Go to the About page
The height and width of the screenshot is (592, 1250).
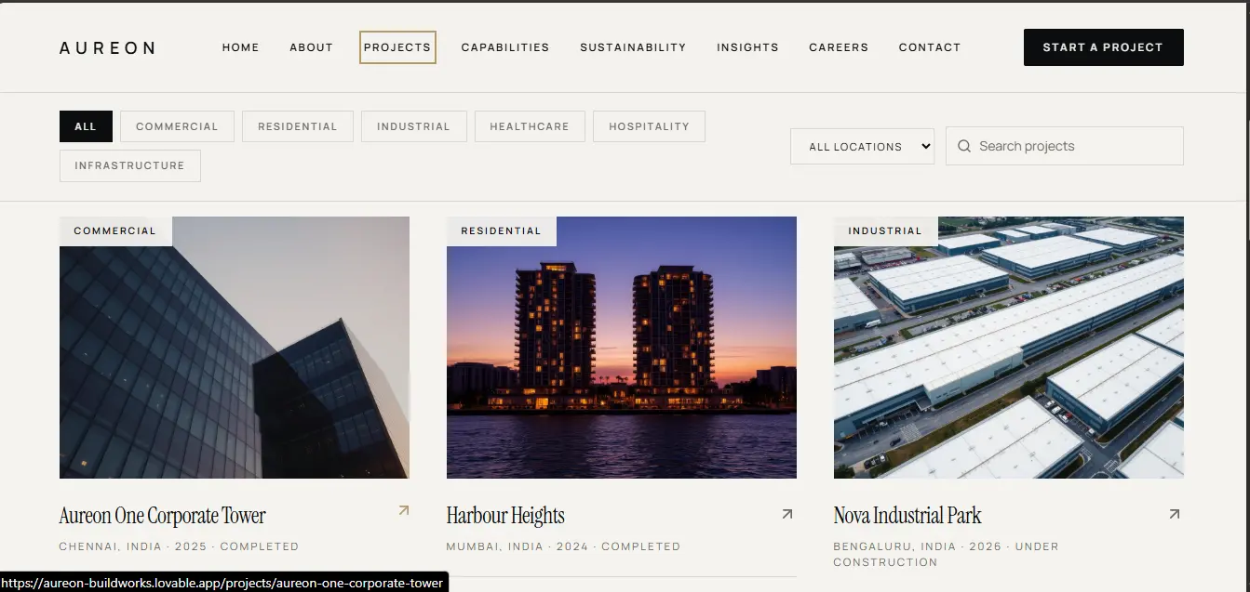coord(311,47)
